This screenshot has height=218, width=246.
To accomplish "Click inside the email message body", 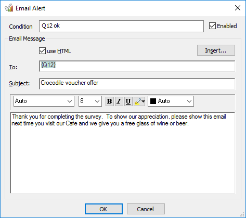I will coord(123,153).
